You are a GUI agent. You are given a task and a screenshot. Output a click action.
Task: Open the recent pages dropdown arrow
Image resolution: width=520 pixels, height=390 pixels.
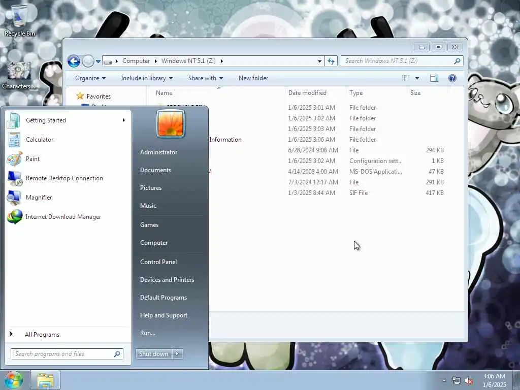point(98,61)
